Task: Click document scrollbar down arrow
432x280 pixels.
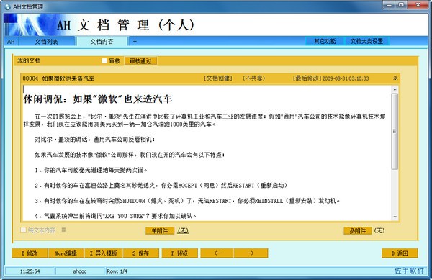Action: click(x=395, y=217)
